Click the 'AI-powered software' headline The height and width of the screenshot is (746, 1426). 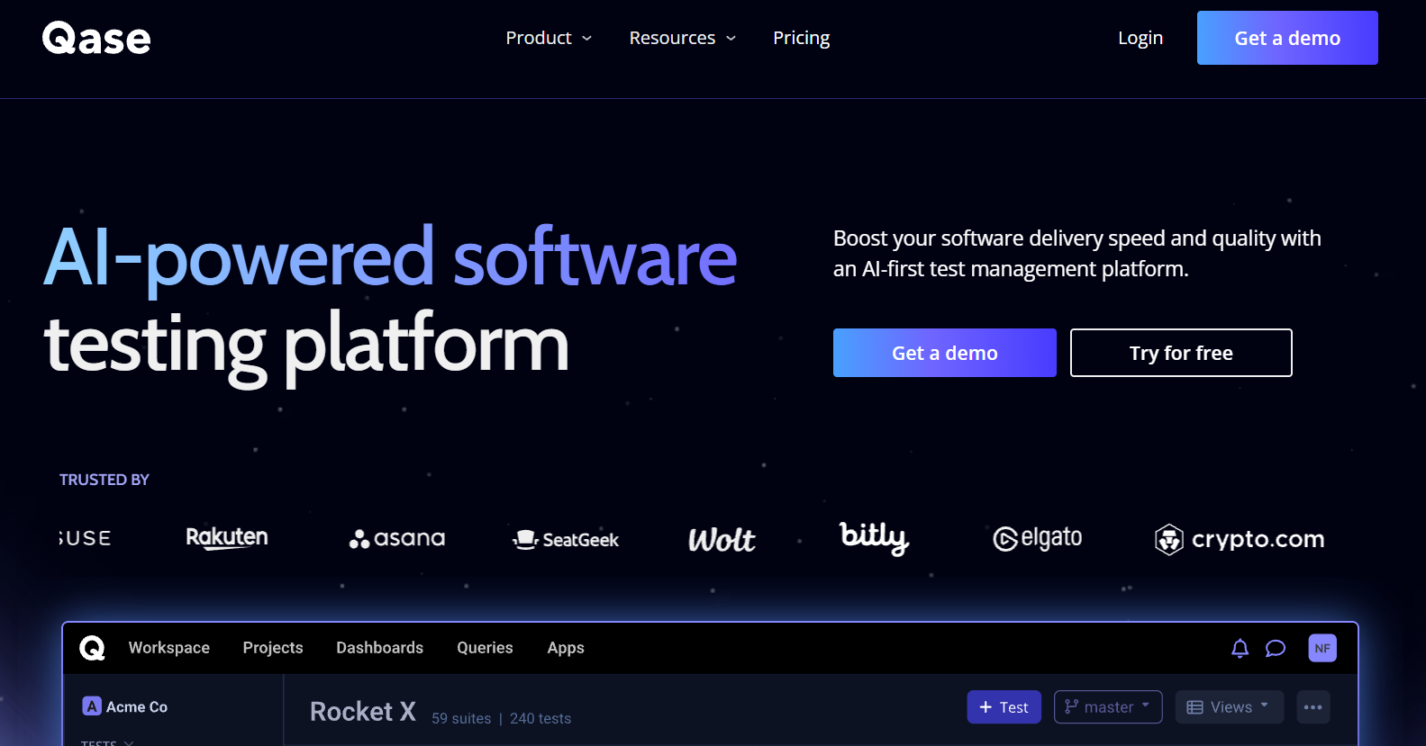pyautogui.click(x=391, y=258)
